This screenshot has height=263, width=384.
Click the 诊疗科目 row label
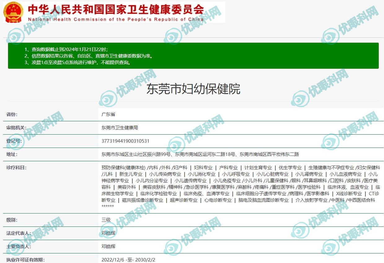[16, 167]
